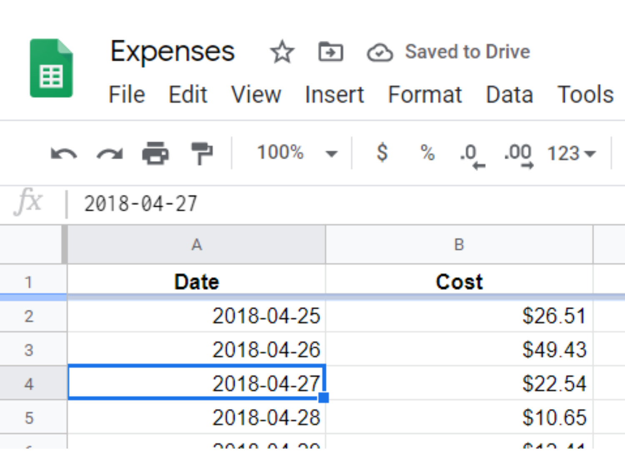Open the Google Sheets home icon
625x469 pixels.
(x=51, y=68)
